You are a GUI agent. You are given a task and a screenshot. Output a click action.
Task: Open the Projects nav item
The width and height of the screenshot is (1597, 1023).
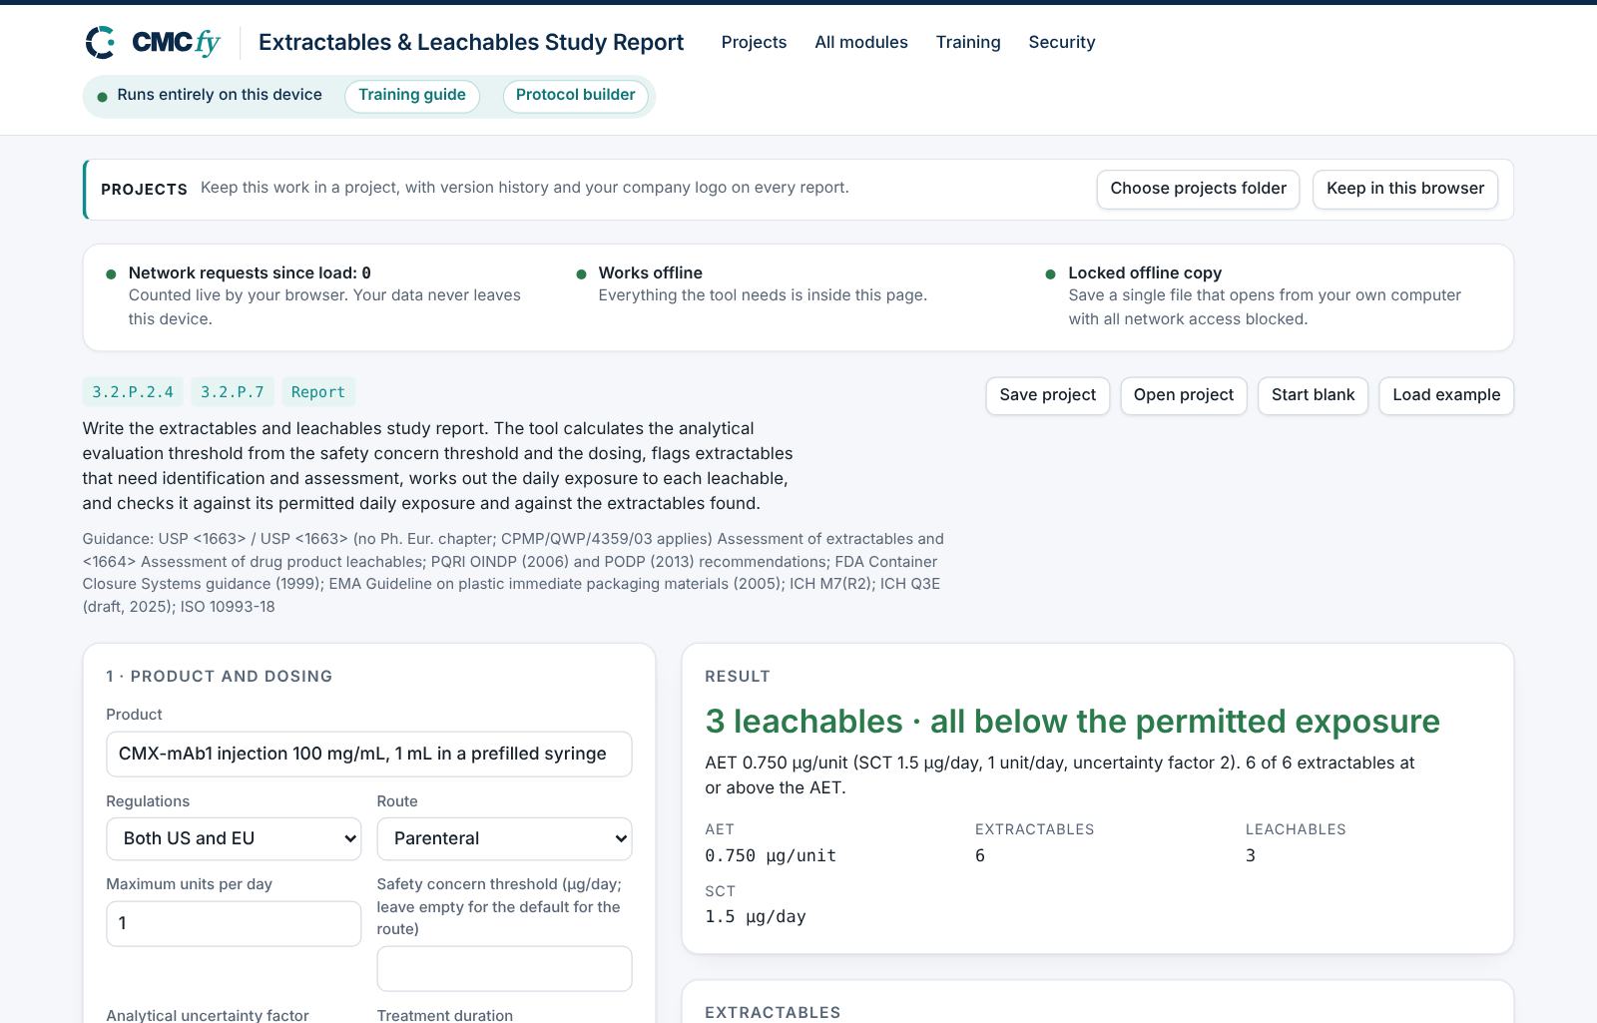coord(754,42)
